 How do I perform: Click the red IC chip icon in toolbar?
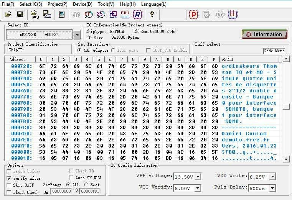233,15
